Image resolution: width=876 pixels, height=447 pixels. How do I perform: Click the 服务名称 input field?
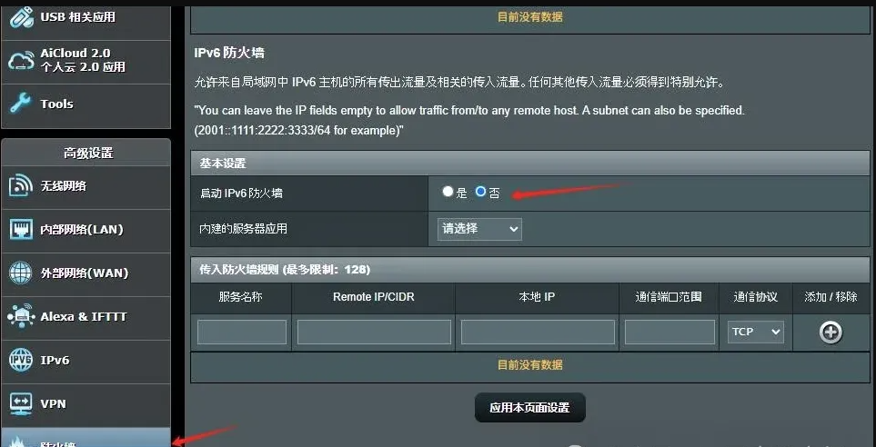coord(242,332)
